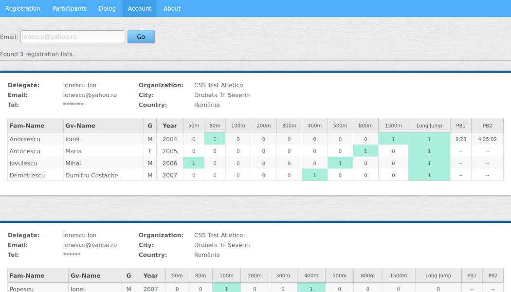Open the About page
Image resolution: width=511 pixels, height=292 pixels.
point(172,8)
